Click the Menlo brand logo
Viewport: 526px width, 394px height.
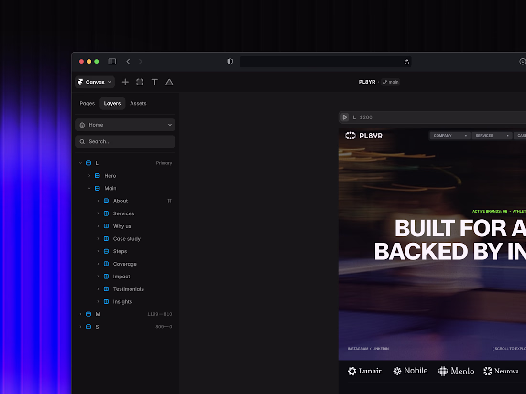click(x=456, y=371)
